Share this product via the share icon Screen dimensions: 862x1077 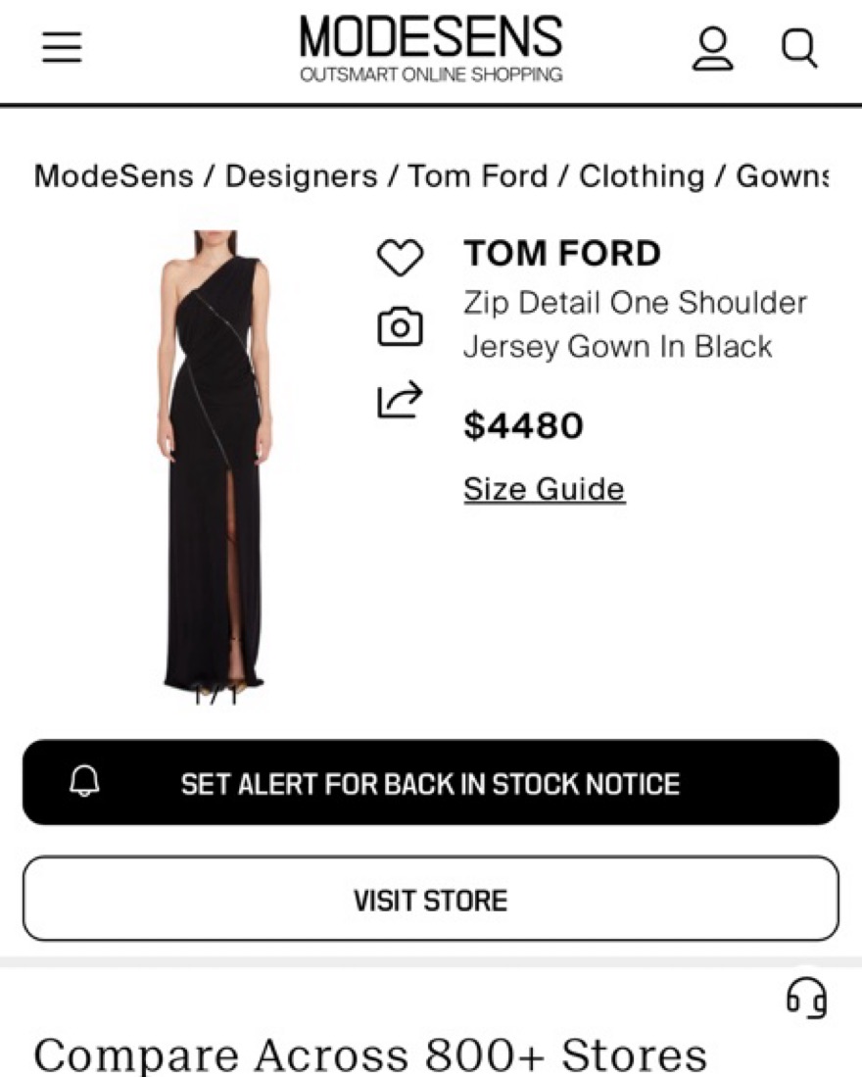coord(400,400)
